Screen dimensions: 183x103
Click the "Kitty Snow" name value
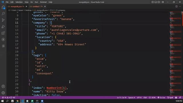[55, 92]
